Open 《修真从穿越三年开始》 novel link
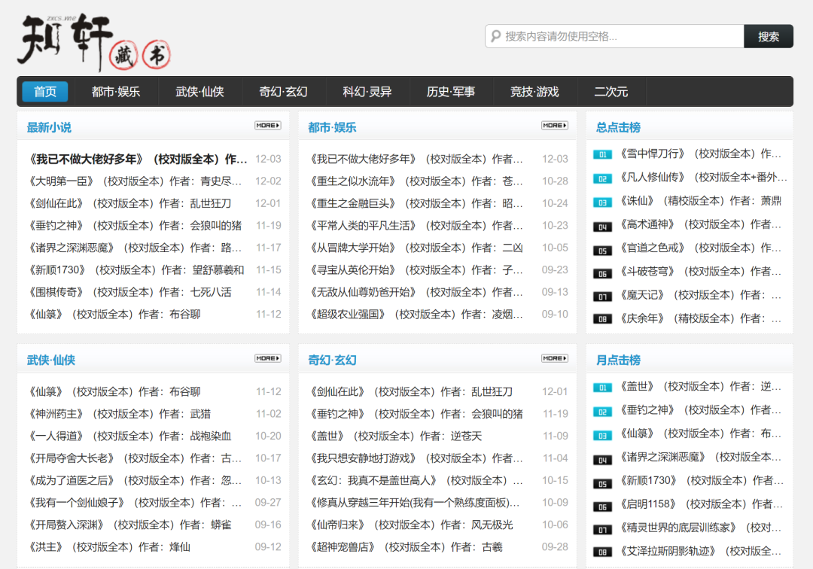This screenshot has width=813, height=569. (x=415, y=503)
